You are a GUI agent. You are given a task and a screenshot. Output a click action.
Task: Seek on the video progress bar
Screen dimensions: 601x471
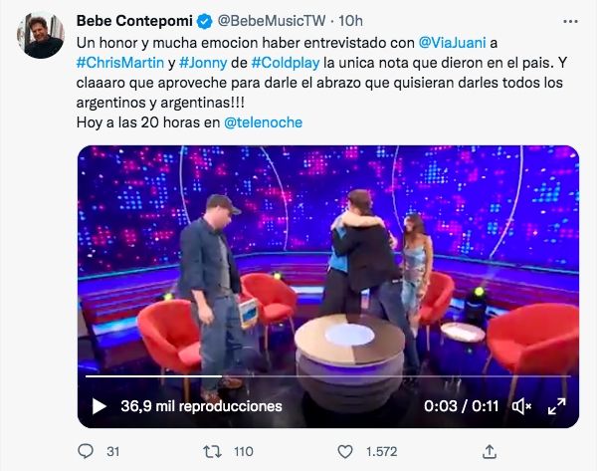tap(328, 376)
